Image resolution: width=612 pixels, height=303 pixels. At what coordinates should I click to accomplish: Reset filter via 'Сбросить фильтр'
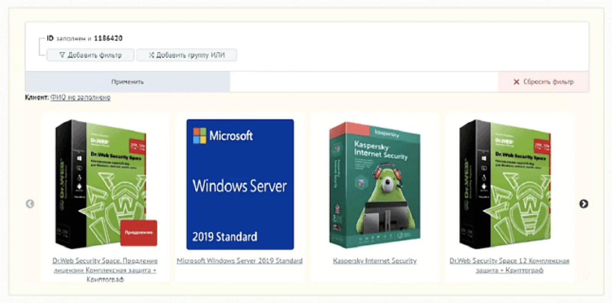pos(543,82)
